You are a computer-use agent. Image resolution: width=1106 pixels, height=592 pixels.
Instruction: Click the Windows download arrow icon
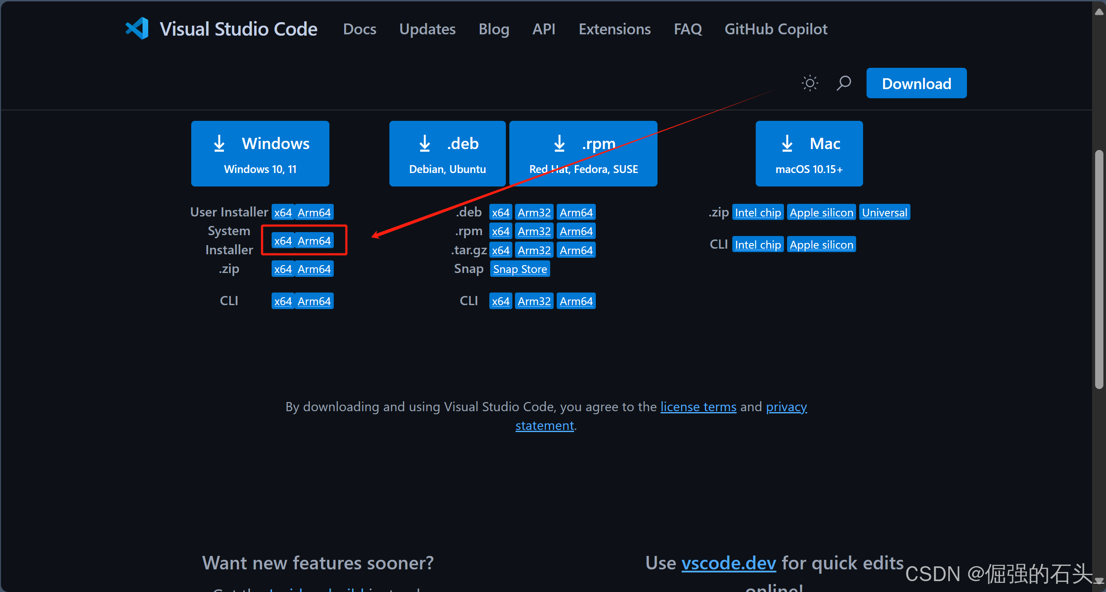(219, 143)
